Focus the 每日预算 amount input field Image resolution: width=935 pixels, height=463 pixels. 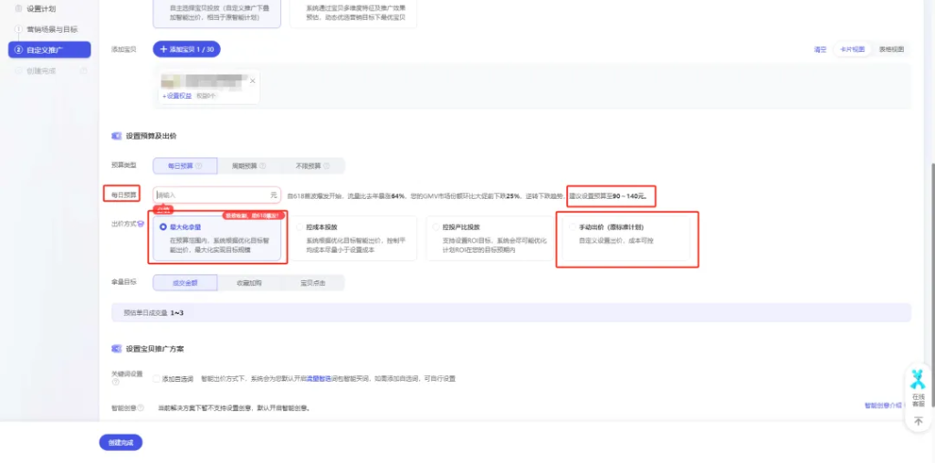(217, 195)
